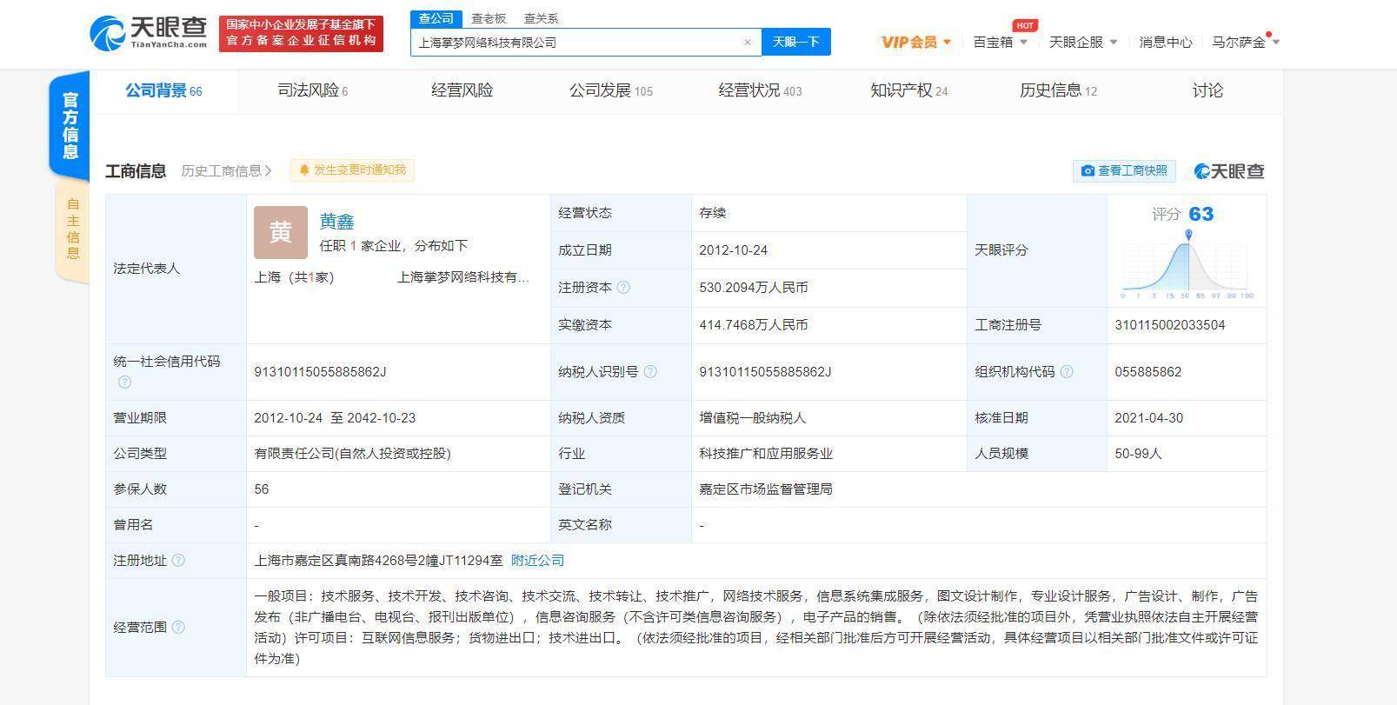
Task: Click the 天眼查 watermark logo beside snapshot button
Action: click(x=1229, y=171)
